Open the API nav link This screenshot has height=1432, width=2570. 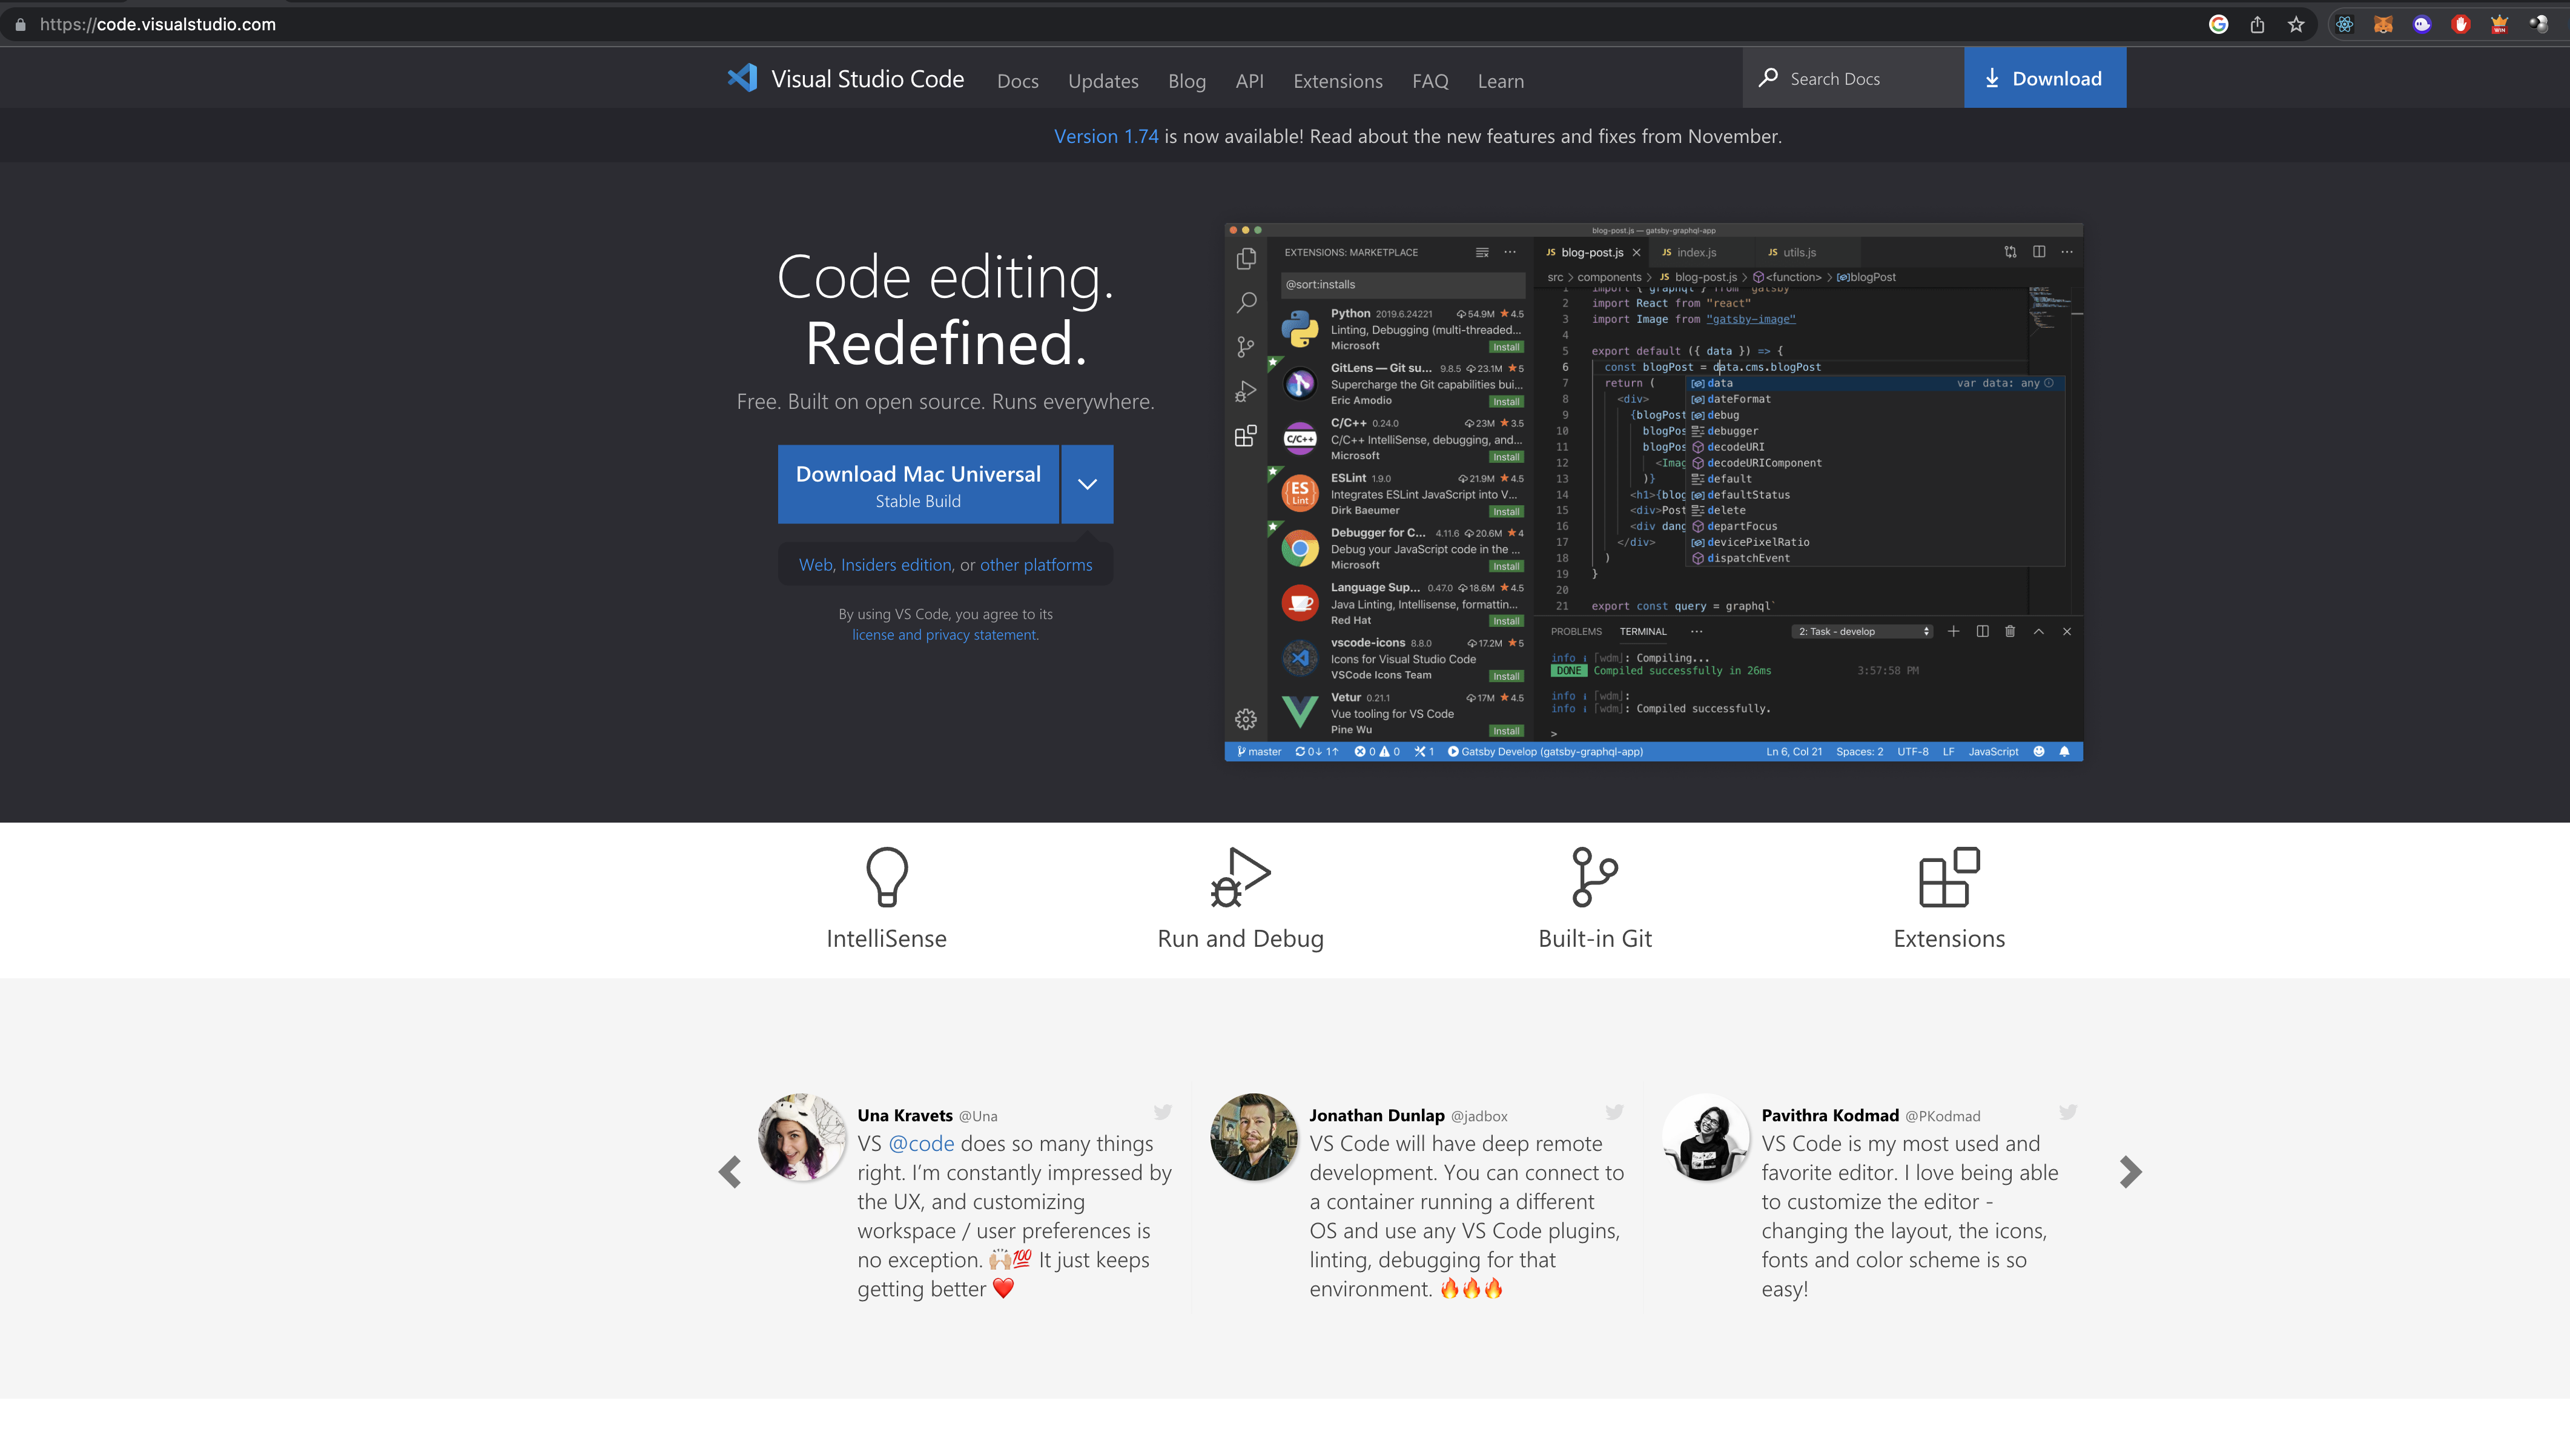[x=1249, y=81]
